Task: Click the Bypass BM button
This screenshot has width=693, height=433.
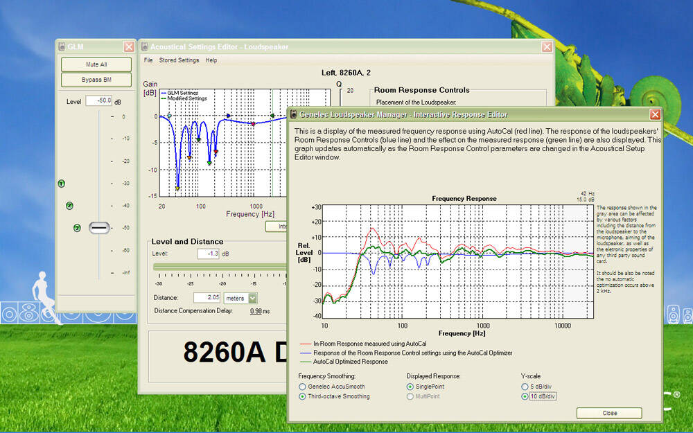Action: click(x=96, y=80)
